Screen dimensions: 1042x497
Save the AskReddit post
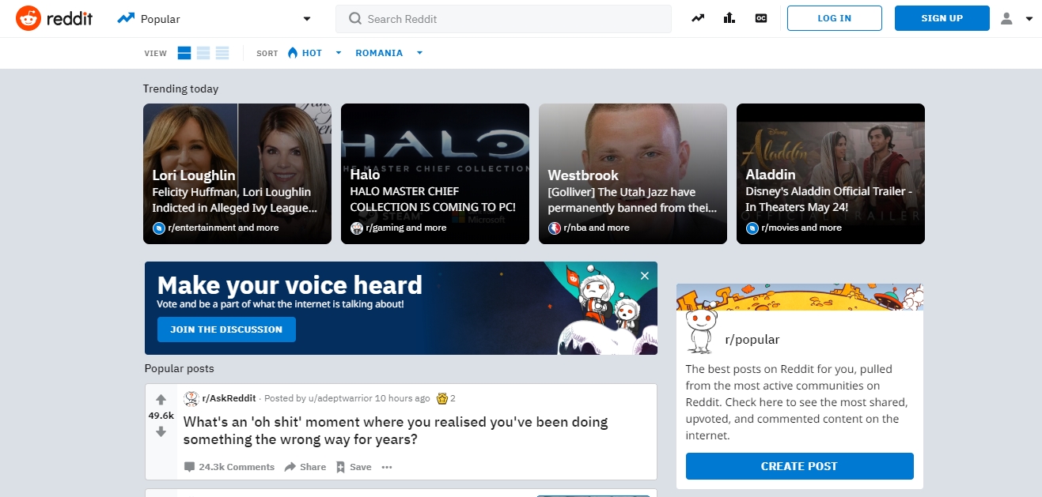click(354, 467)
